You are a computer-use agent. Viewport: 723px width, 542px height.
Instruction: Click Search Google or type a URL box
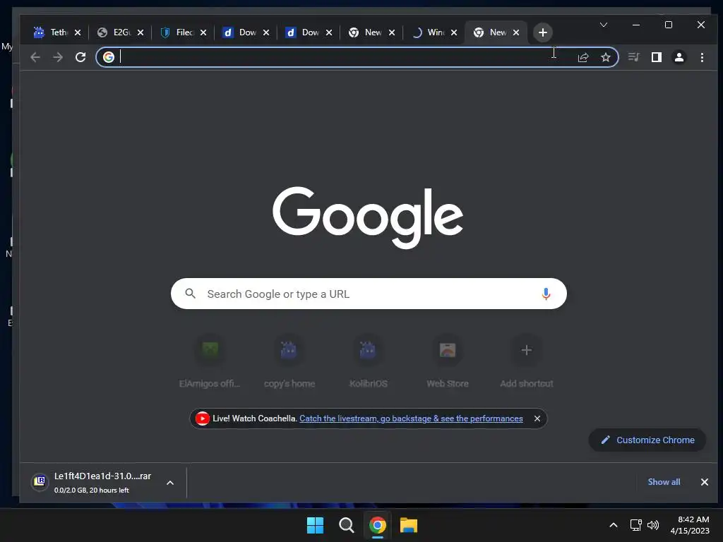pos(369,294)
